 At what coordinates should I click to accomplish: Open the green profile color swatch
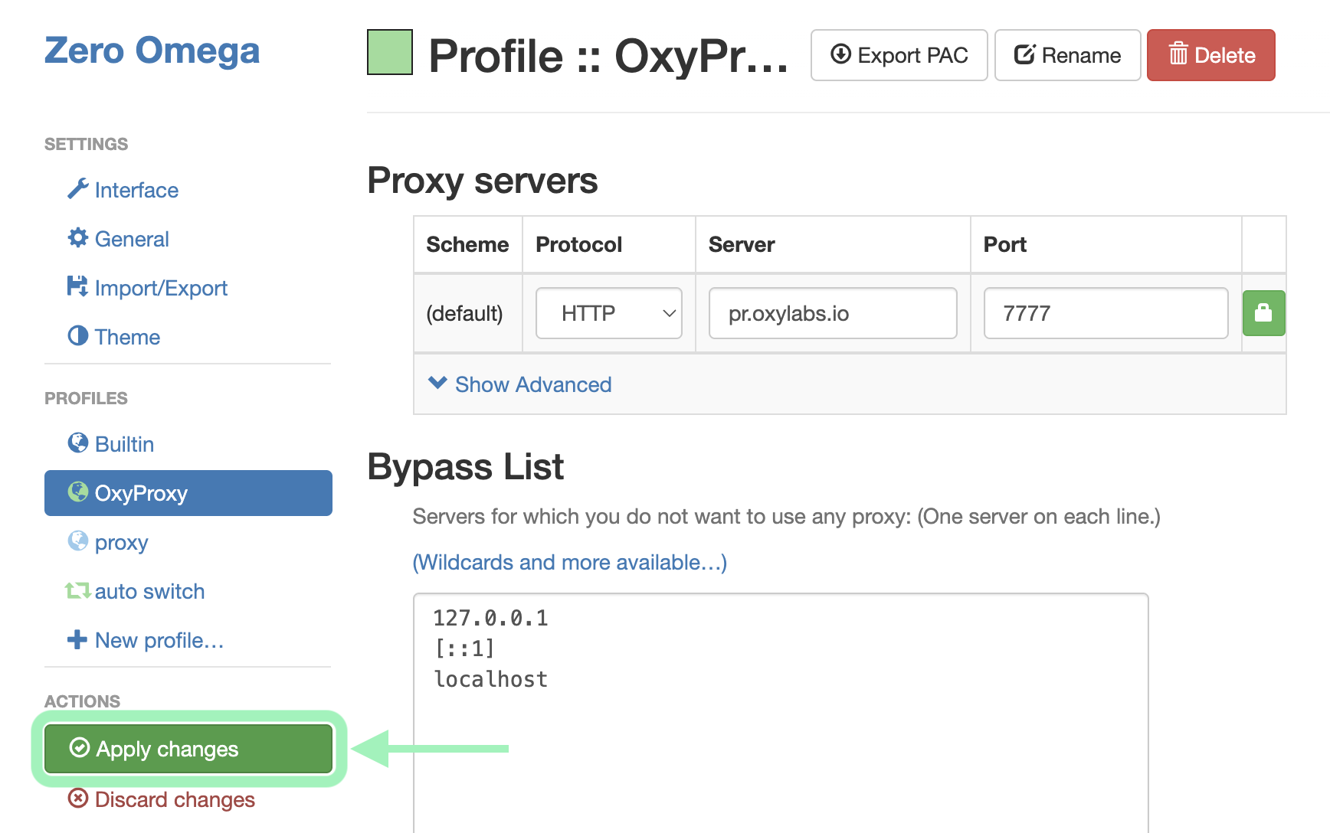390,53
